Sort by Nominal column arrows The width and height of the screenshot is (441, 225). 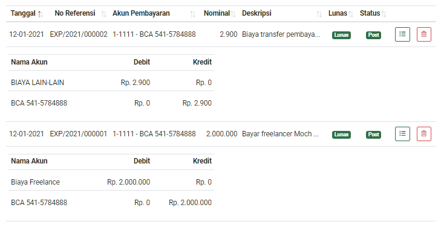[x=233, y=14]
